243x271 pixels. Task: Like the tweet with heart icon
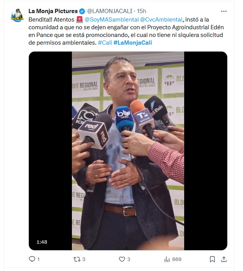122,259
